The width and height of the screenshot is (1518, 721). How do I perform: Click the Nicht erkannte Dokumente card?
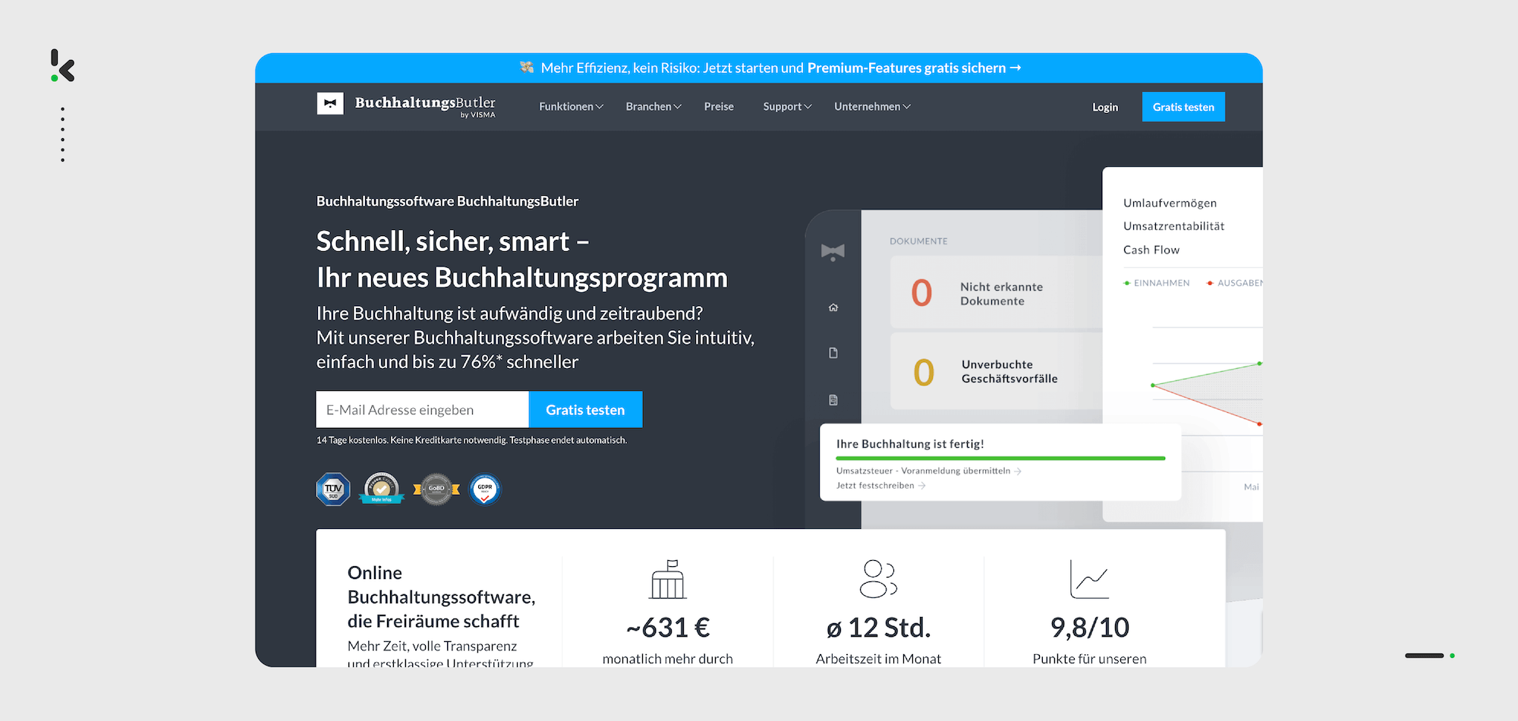[997, 293]
